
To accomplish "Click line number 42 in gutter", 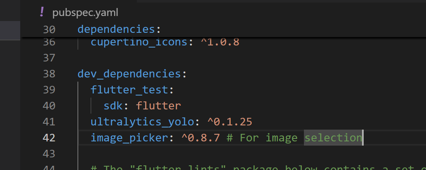I will 49,138.
